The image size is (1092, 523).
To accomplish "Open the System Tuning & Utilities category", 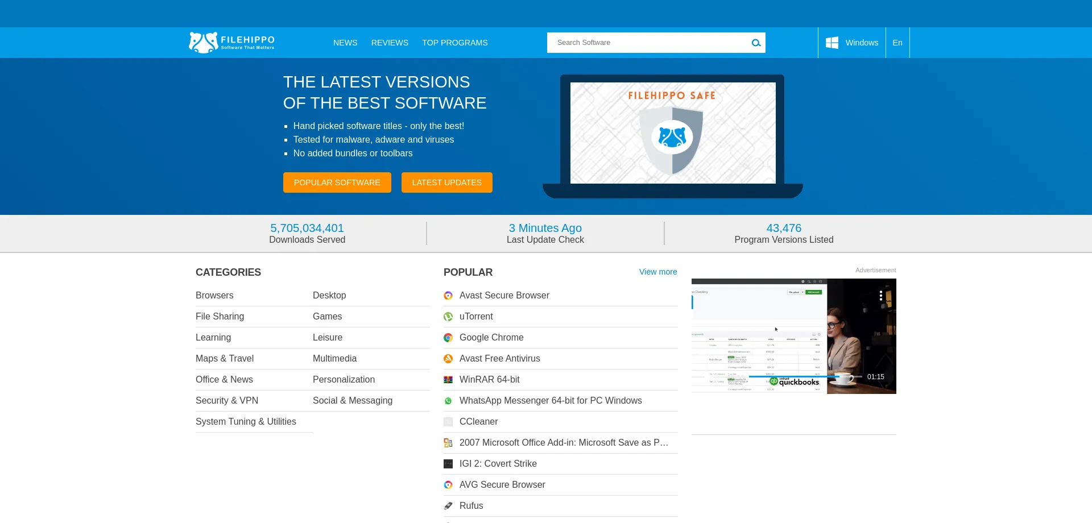I will tap(246, 422).
